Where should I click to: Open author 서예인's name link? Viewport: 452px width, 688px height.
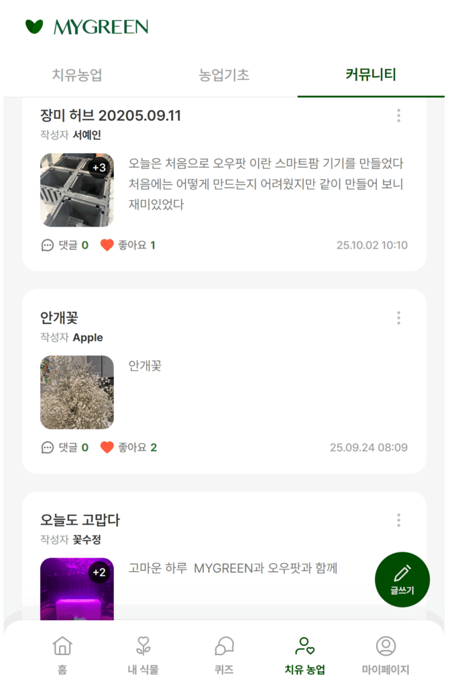87,135
